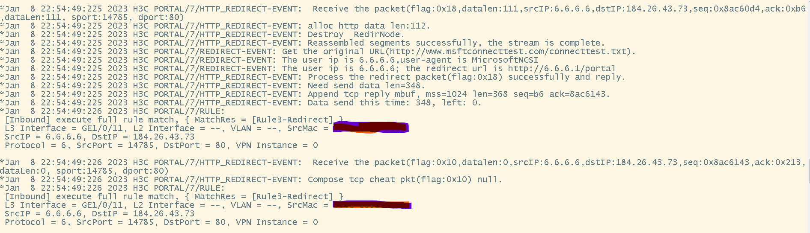Click the http://6.6.6.1/portal redirect URL
This screenshot has height=233, width=810.
point(561,69)
